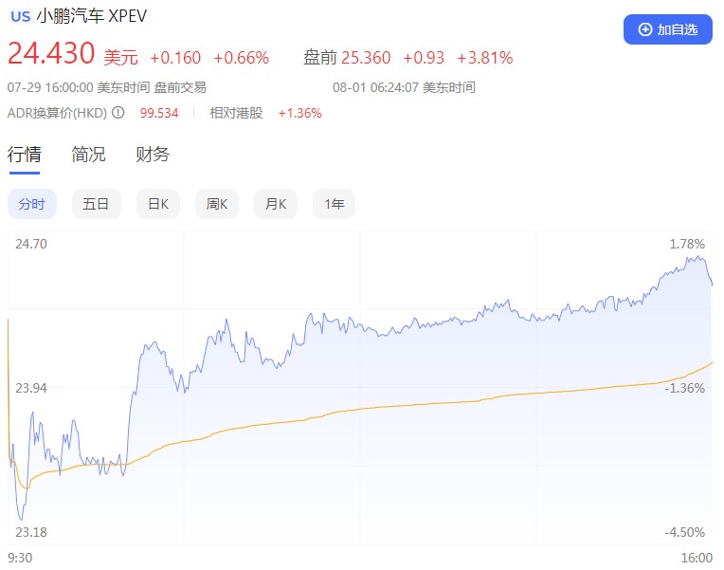
Task: Click the 16:00 closing time label
Action: [697, 558]
